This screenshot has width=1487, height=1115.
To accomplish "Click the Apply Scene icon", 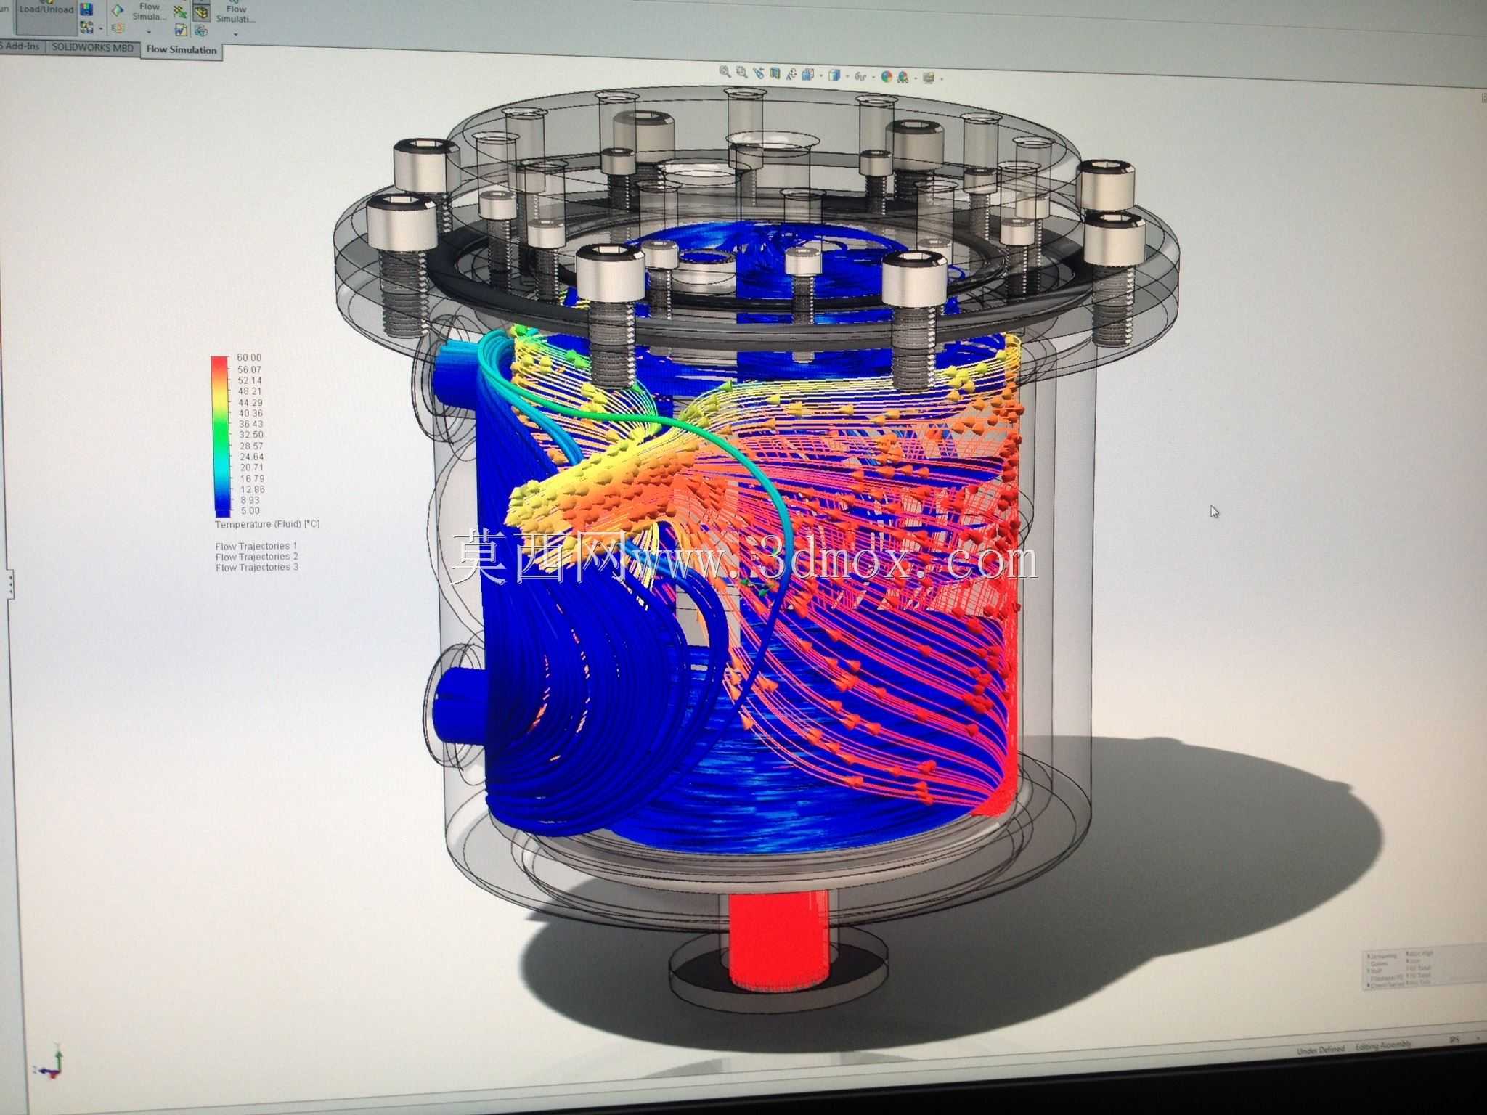I will [x=903, y=78].
